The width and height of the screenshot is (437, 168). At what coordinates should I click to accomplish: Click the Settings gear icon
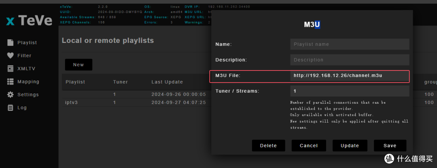coord(10,94)
